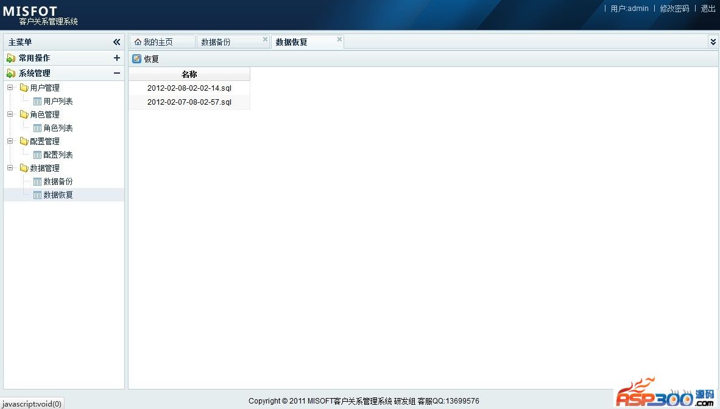Switch to the 我的主页 tab

(x=162, y=42)
